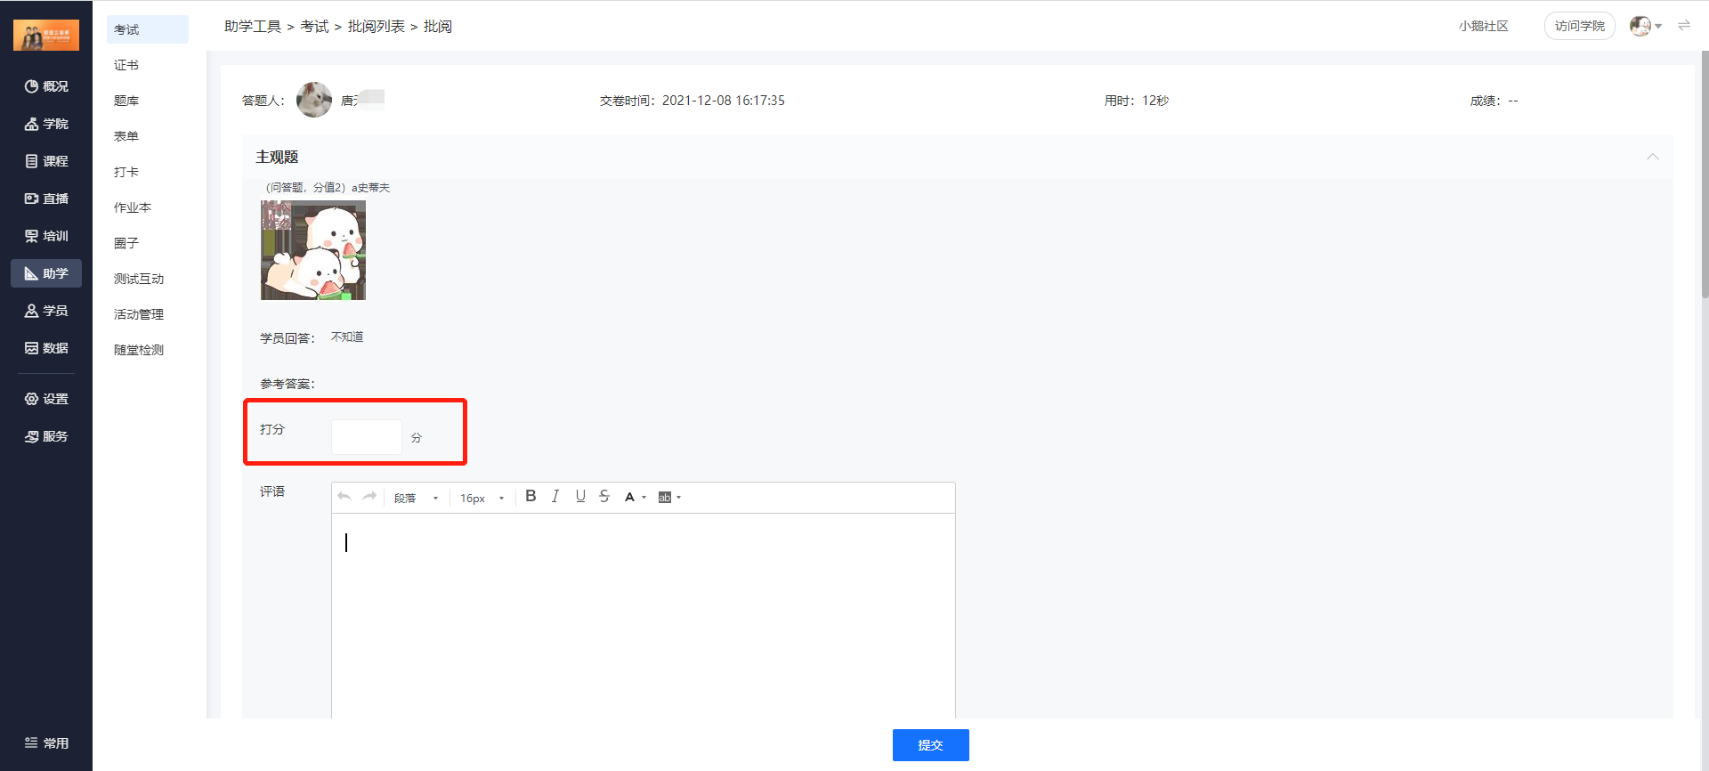Image resolution: width=1709 pixels, height=771 pixels.
Task: Open the 段落 paragraph style dropdown
Action: point(416,498)
